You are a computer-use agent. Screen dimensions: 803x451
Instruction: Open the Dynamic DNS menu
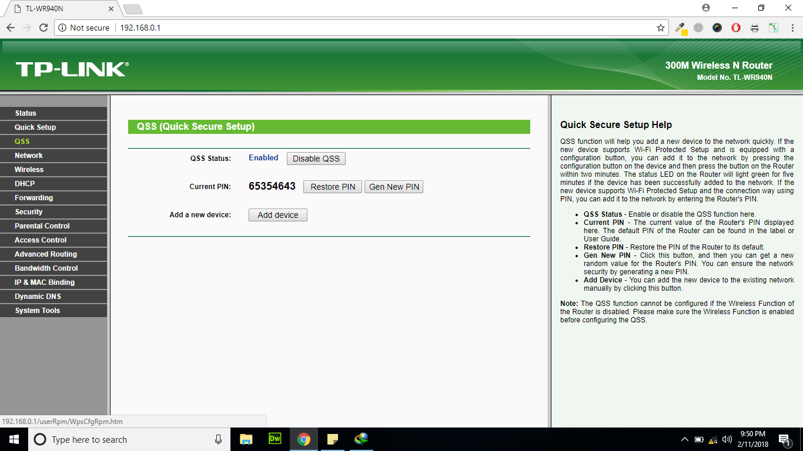(53, 297)
